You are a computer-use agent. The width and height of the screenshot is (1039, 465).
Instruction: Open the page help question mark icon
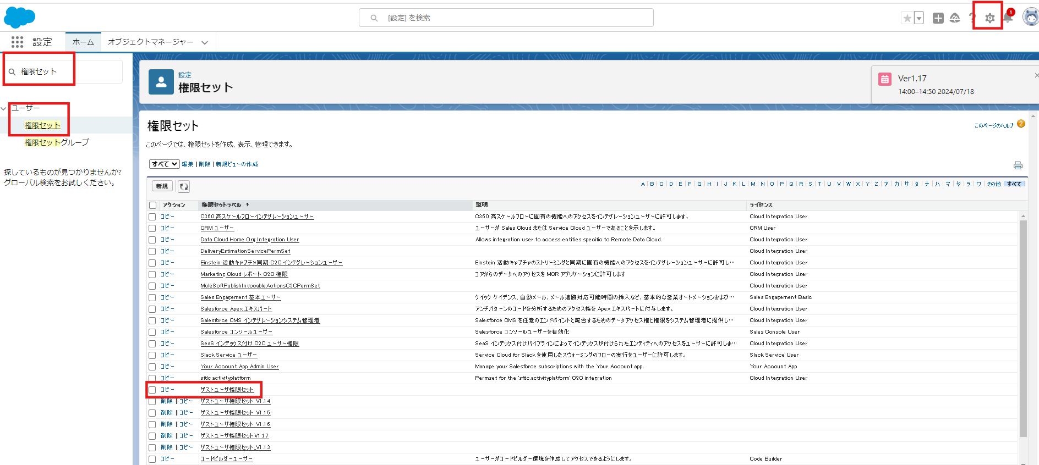pos(1021,124)
